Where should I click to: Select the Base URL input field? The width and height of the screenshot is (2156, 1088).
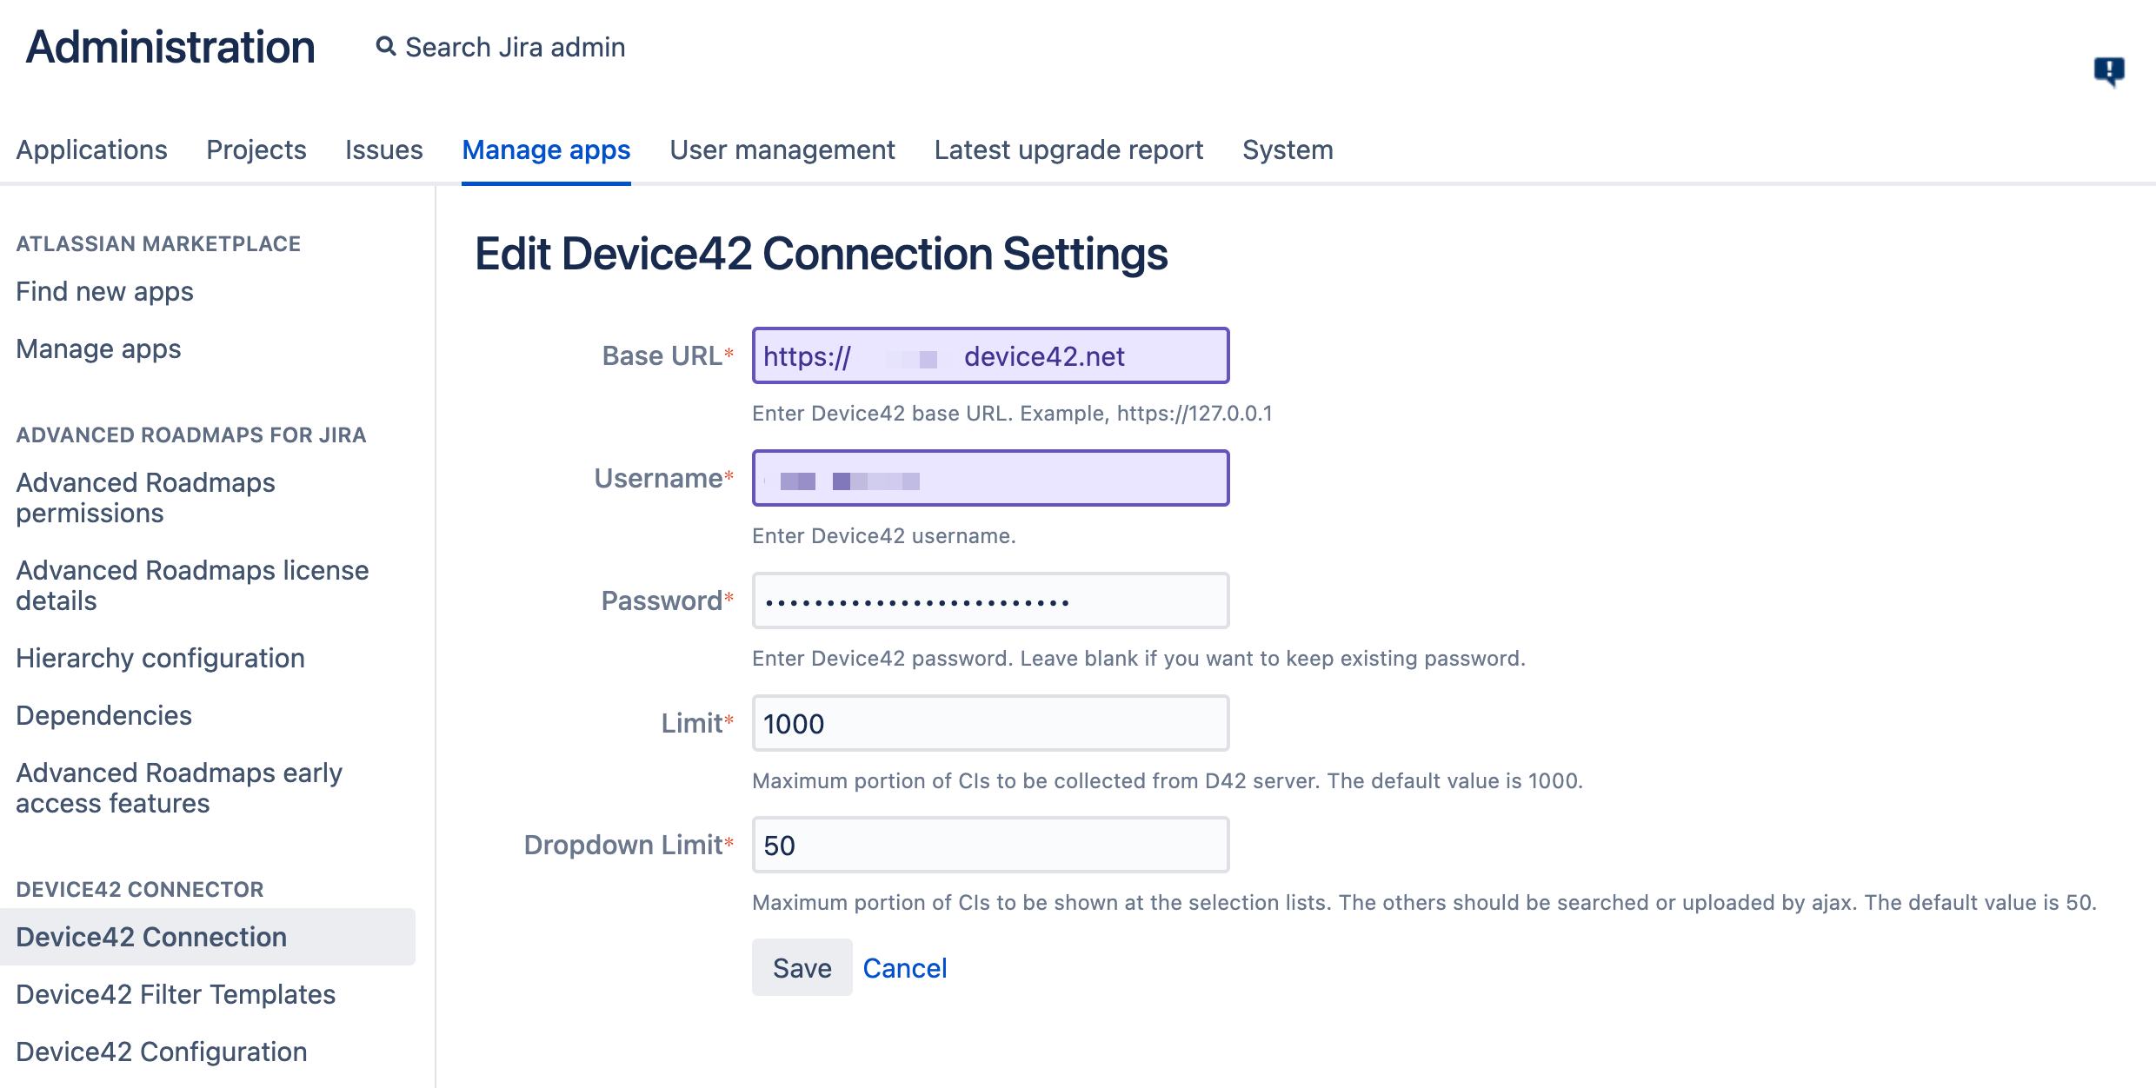(x=989, y=355)
